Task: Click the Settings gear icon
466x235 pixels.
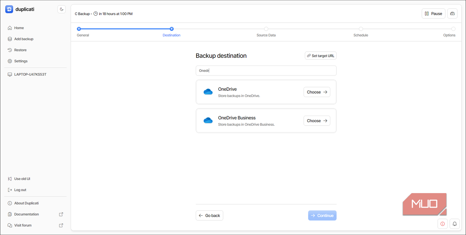Action: coord(10,61)
